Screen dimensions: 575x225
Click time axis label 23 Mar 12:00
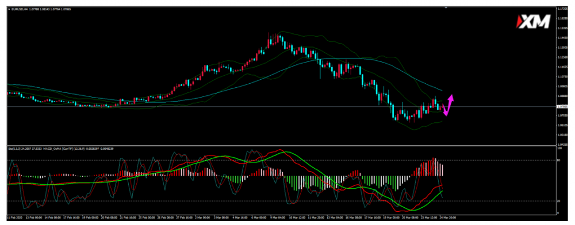429,218
